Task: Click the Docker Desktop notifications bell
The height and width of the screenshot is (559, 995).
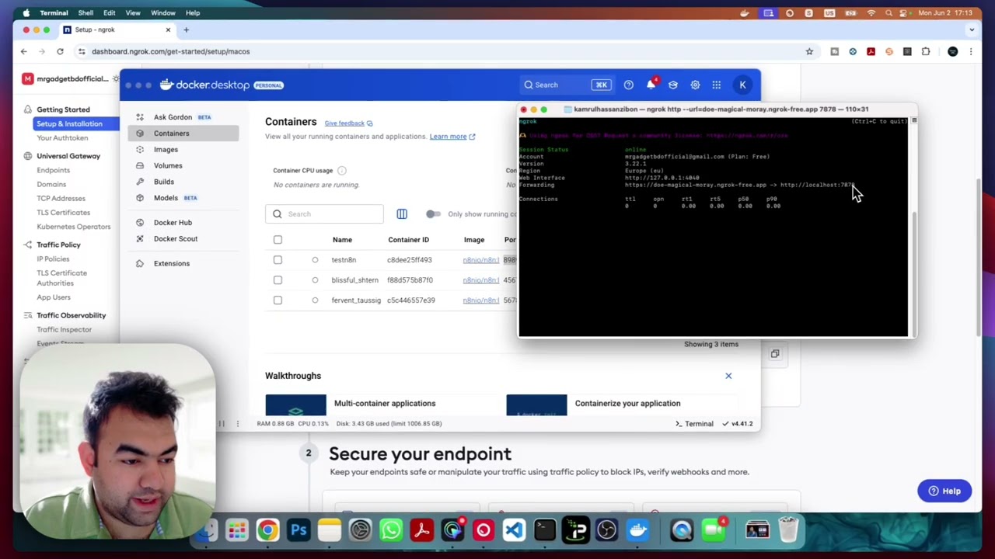Action: [651, 85]
